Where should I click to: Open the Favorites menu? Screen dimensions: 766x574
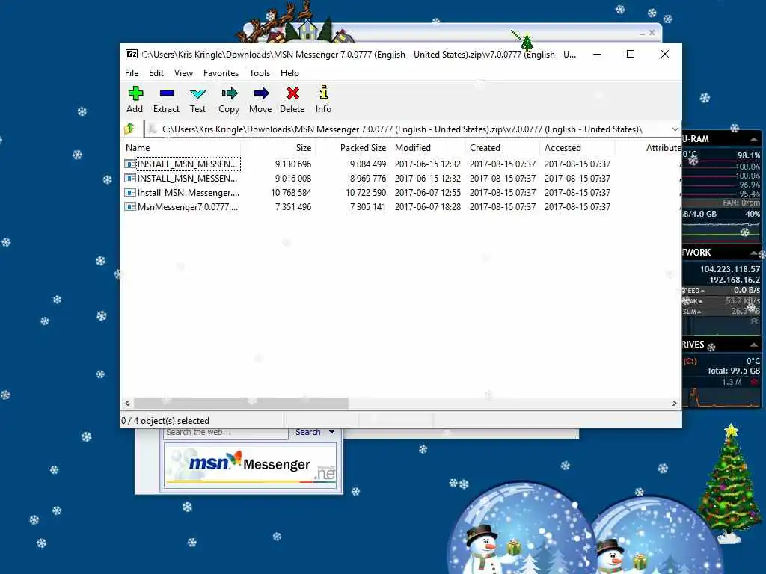[x=221, y=73]
